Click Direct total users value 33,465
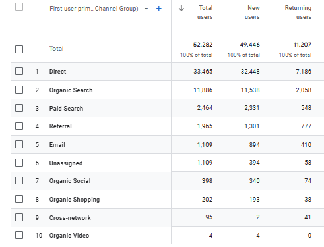 pos(203,72)
